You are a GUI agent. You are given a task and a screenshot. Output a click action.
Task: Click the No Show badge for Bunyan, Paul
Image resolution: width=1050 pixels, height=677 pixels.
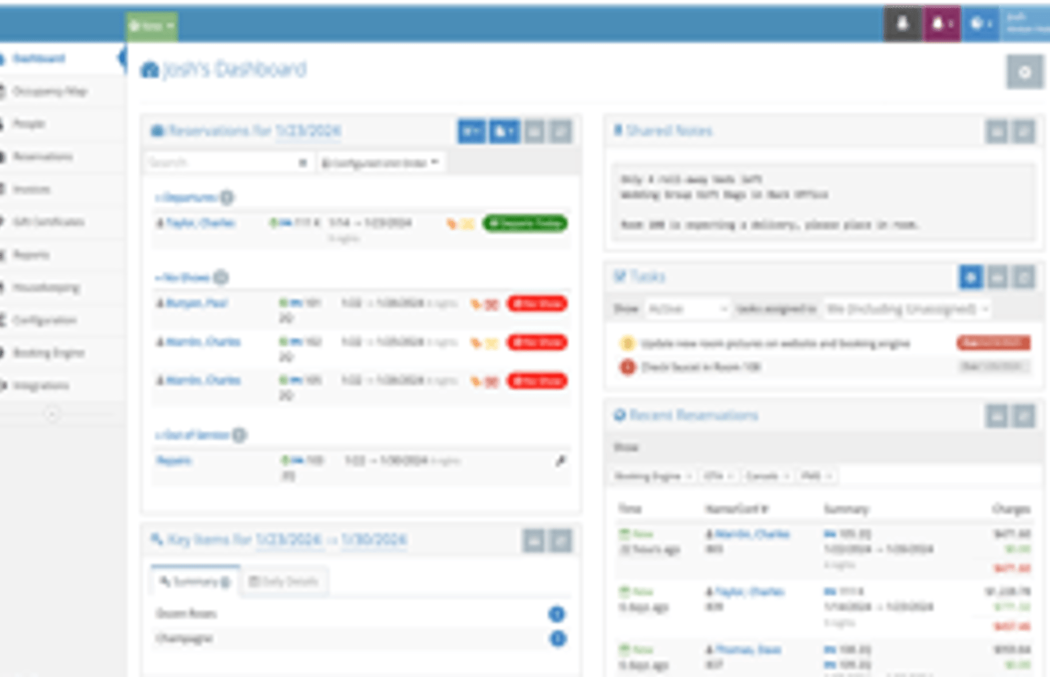(537, 304)
